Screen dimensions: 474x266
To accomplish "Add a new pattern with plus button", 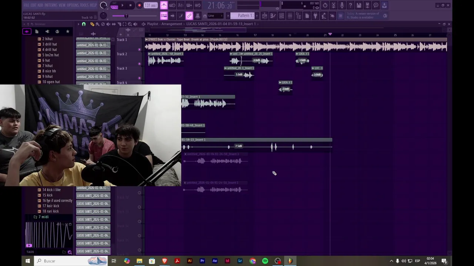I will pyautogui.click(x=257, y=16).
